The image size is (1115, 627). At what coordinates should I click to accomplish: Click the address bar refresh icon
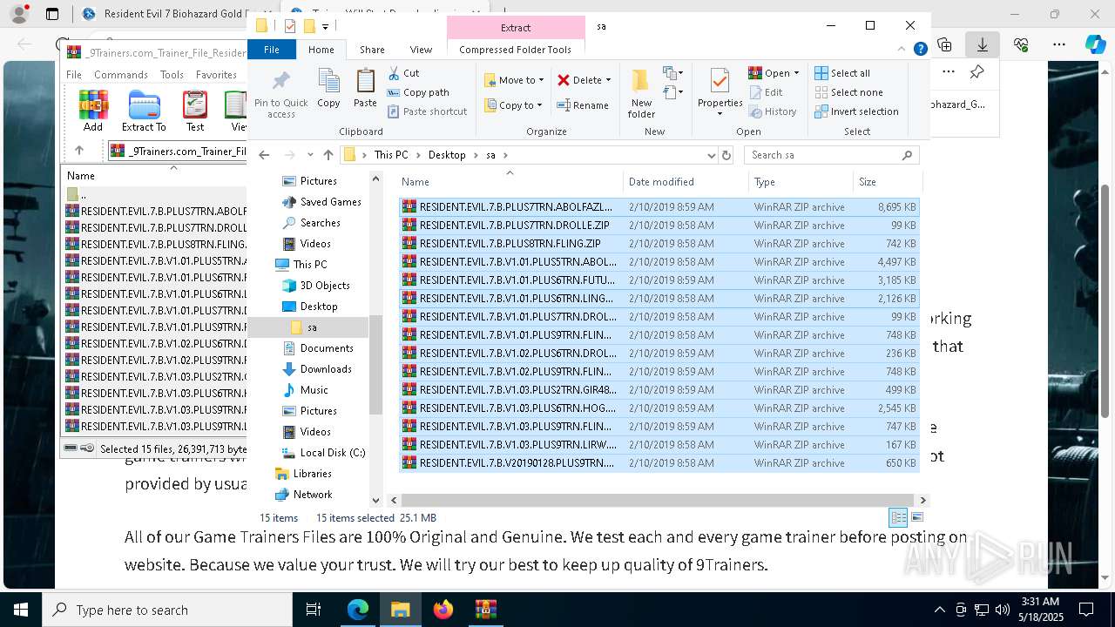click(x=726, y=155)
